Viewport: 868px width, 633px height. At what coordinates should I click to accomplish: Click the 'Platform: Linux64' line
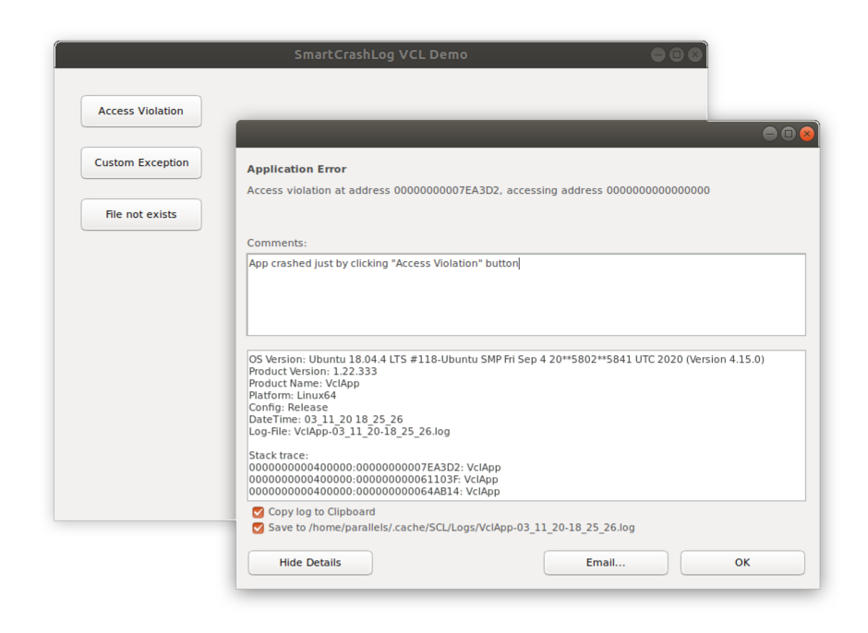point(293,396)
